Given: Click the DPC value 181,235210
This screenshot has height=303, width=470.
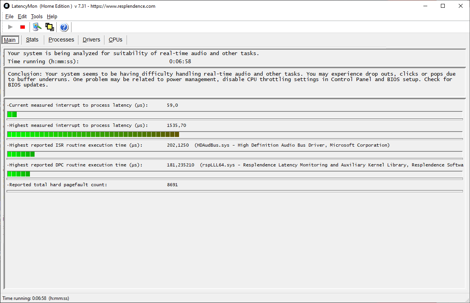Looking at the screenshot, I should click(181, 165).
